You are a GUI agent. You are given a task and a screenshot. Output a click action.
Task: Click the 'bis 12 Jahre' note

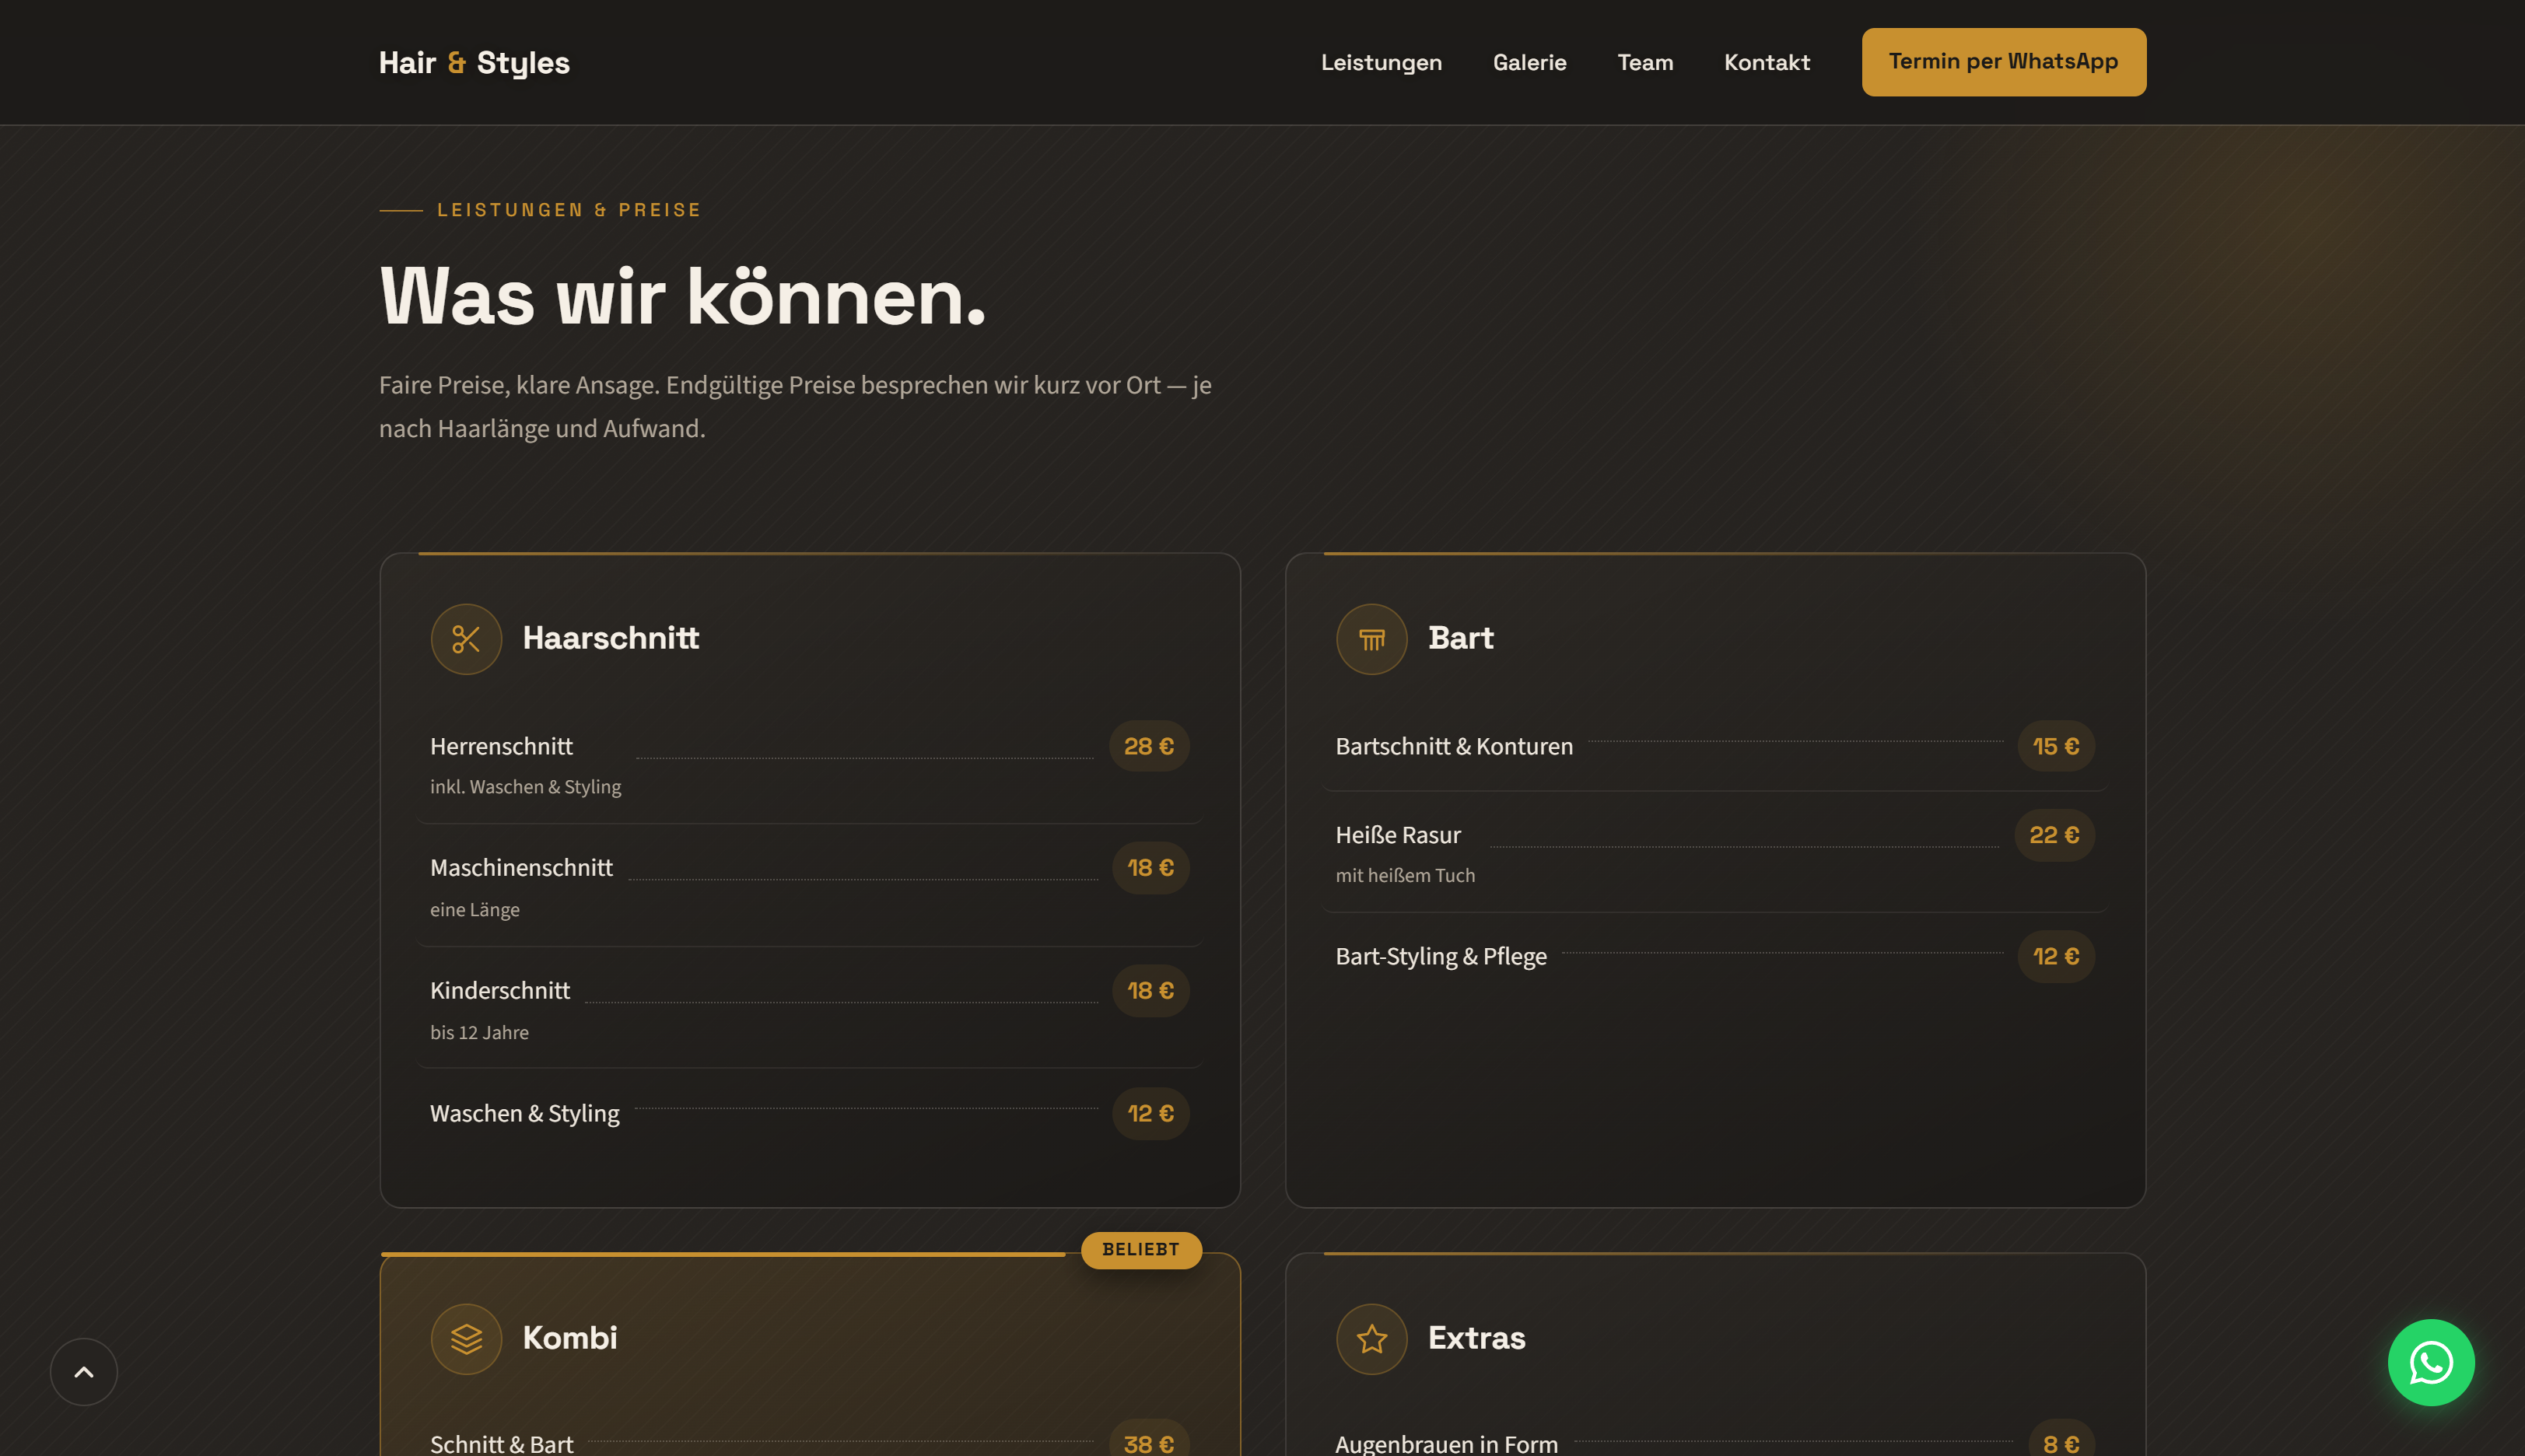coord(479,1032)
